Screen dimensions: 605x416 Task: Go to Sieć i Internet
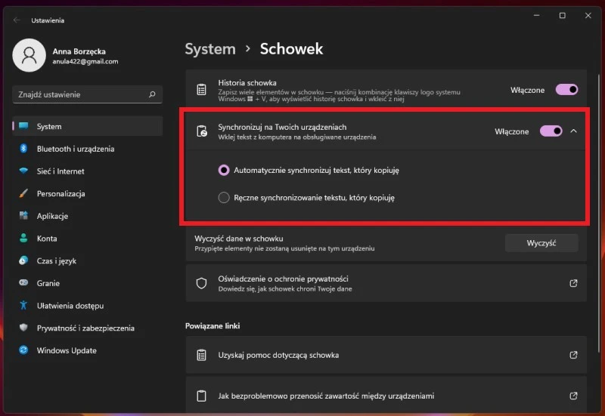(x=88, y=171)
